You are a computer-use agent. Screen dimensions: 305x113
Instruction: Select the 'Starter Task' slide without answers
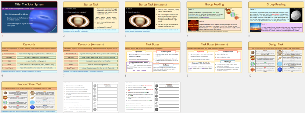tap(91, 17)
